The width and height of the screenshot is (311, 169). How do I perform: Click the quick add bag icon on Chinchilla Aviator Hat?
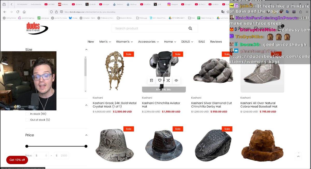(151, 80)
